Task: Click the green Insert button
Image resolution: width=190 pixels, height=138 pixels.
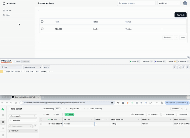Action: [x=69, y=115]
